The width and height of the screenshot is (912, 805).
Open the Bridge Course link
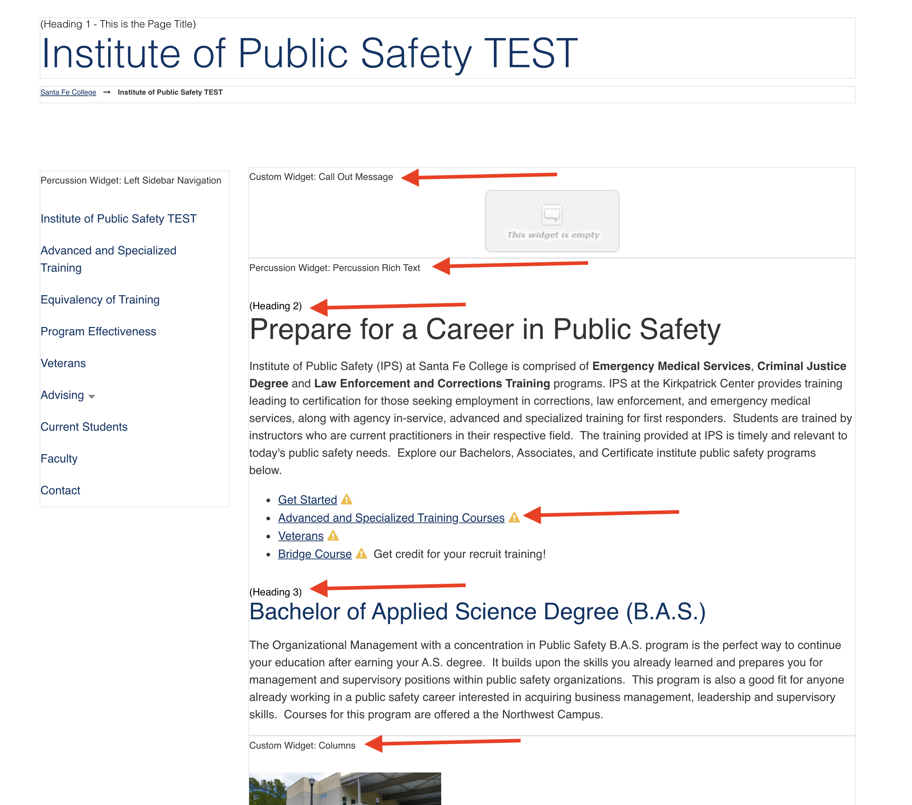coord(314,554)
